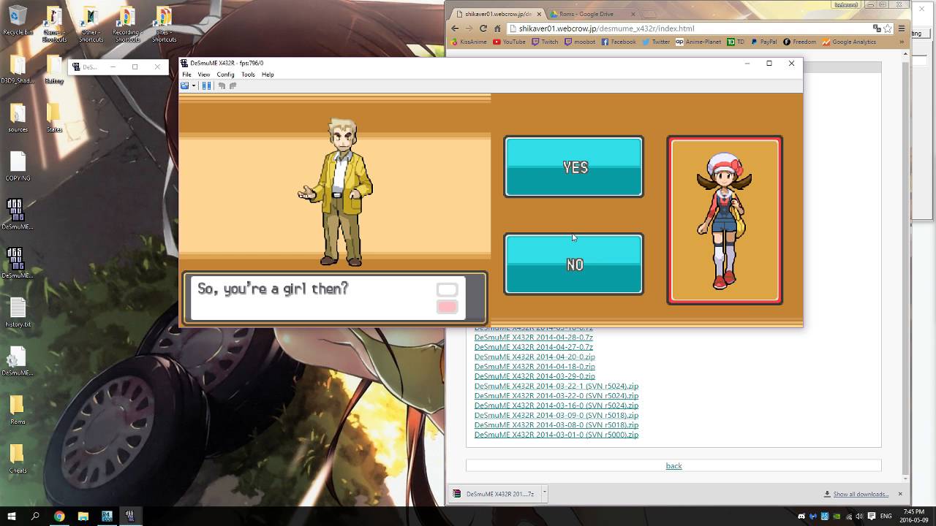Open the Google Analytics bookmark
The image size is (936, 526).
coord(848,42)
